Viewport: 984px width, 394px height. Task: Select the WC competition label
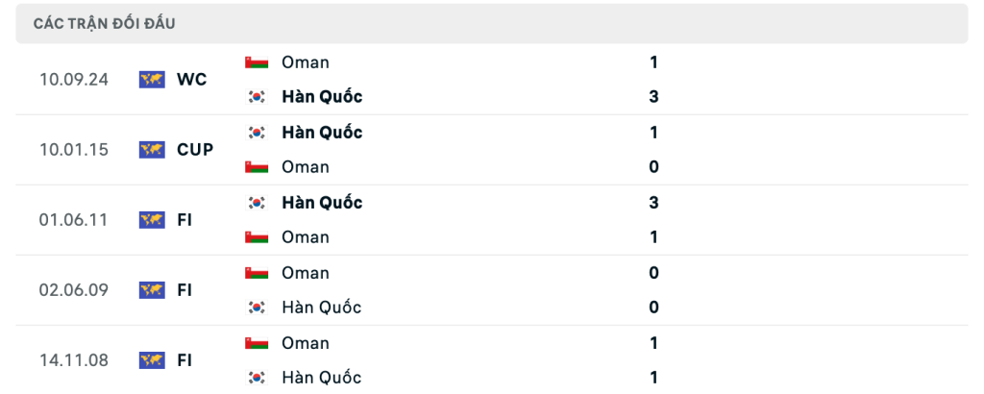192,80
